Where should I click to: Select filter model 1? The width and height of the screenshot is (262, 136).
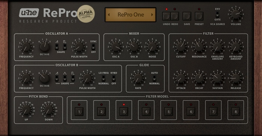pos(79,112)
